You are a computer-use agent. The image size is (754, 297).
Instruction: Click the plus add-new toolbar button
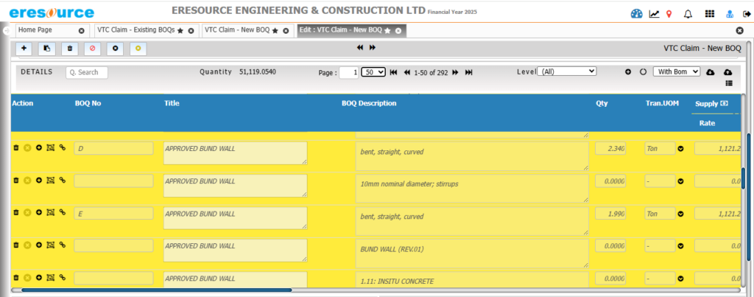click(24, 49)
